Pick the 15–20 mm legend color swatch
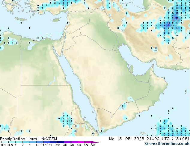The width and height of the screenshot is (190, 146). 46,142
